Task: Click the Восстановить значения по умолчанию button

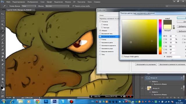Action: tap(172, 64)
